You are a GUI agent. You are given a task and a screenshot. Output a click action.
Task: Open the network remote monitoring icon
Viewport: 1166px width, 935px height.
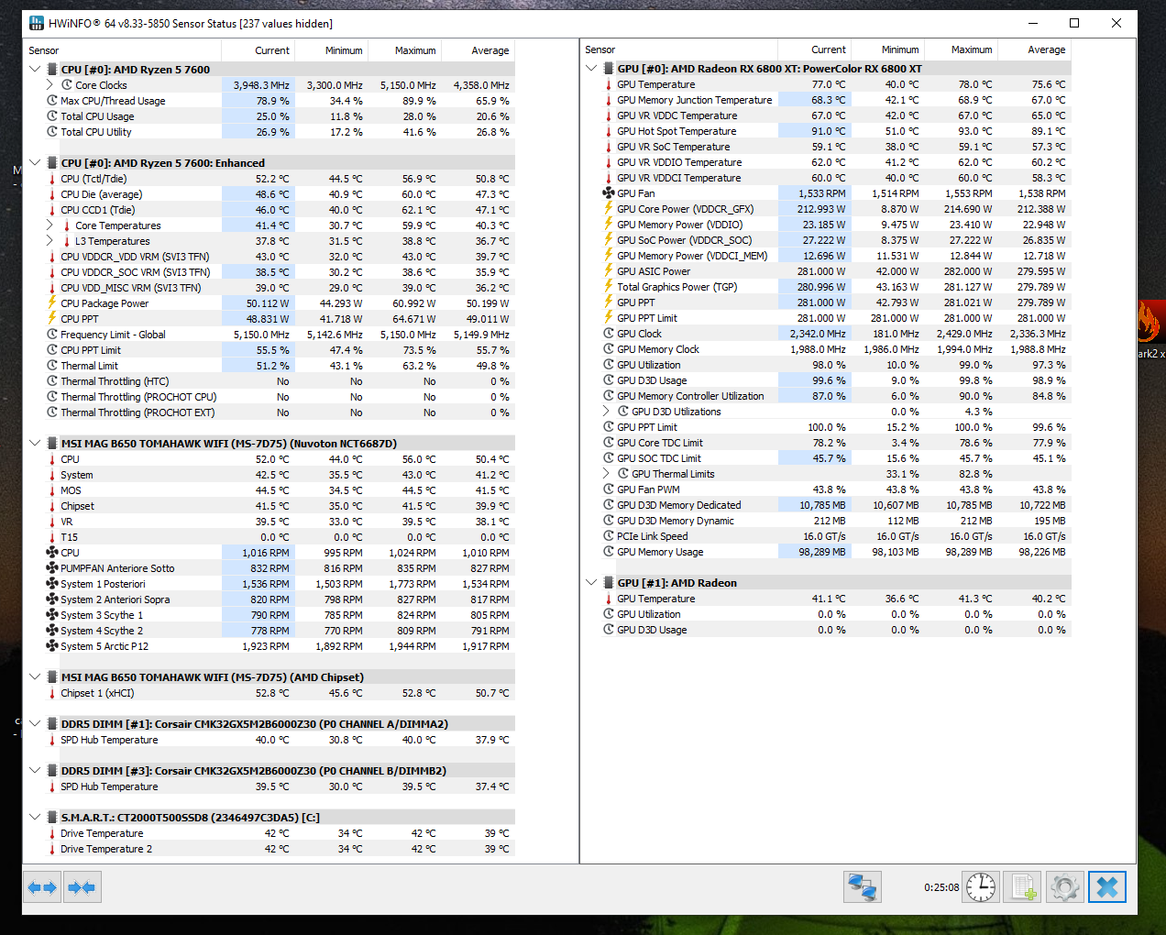click(x=862, y=887)
